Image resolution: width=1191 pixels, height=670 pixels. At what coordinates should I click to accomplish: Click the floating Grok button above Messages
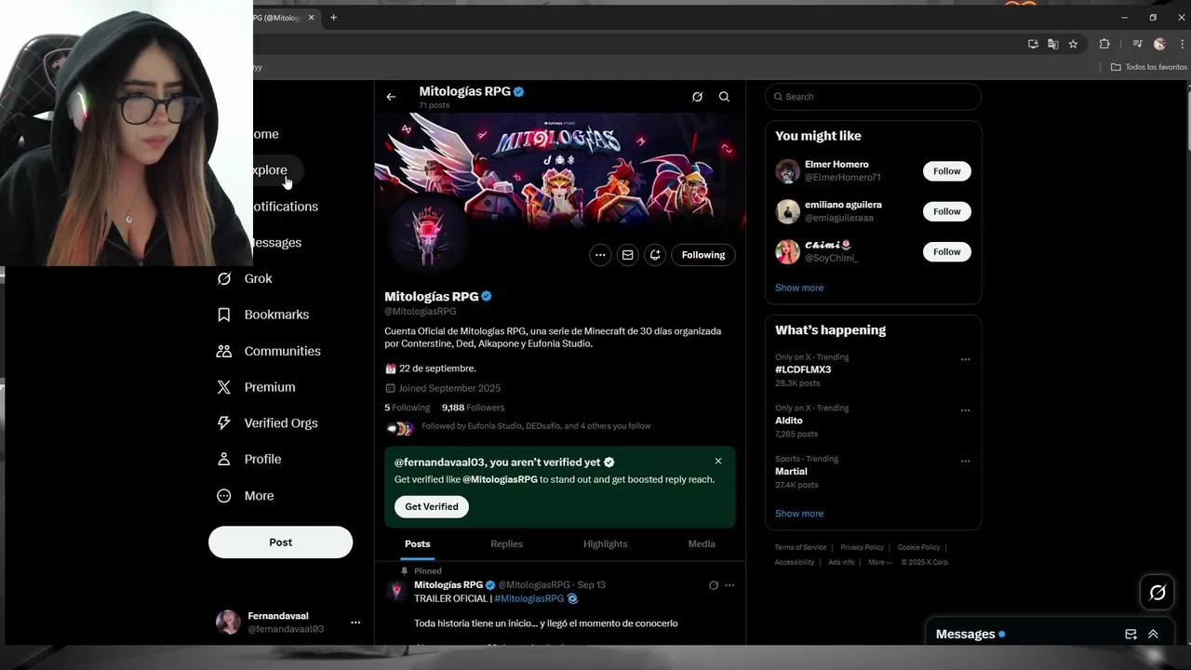pos(1158,592)
